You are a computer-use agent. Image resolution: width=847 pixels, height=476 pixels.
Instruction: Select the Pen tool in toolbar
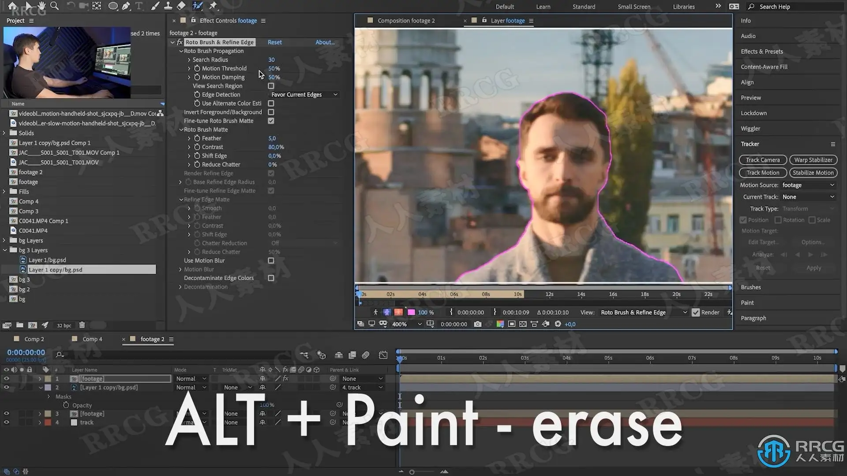(126, 6)
